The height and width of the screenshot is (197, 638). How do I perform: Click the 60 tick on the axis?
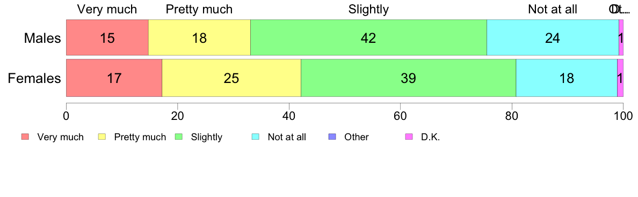pos(400,116)
